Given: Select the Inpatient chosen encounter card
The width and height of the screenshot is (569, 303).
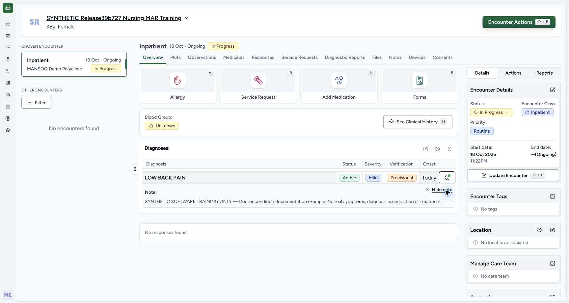Looking at the screenshot, I should pyautogui.click(x=74, y=64).
